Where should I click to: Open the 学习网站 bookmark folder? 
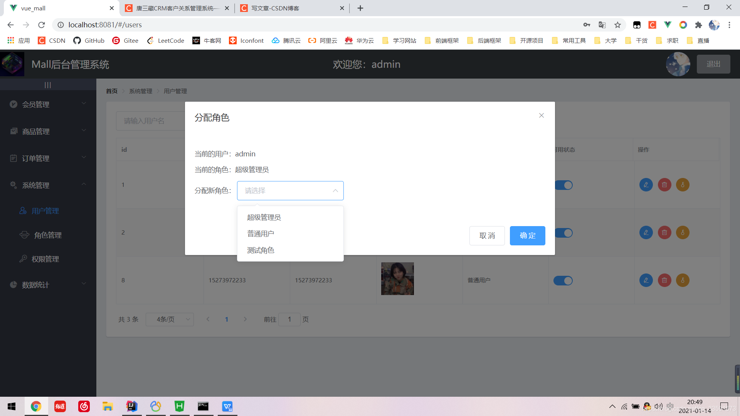399,40
